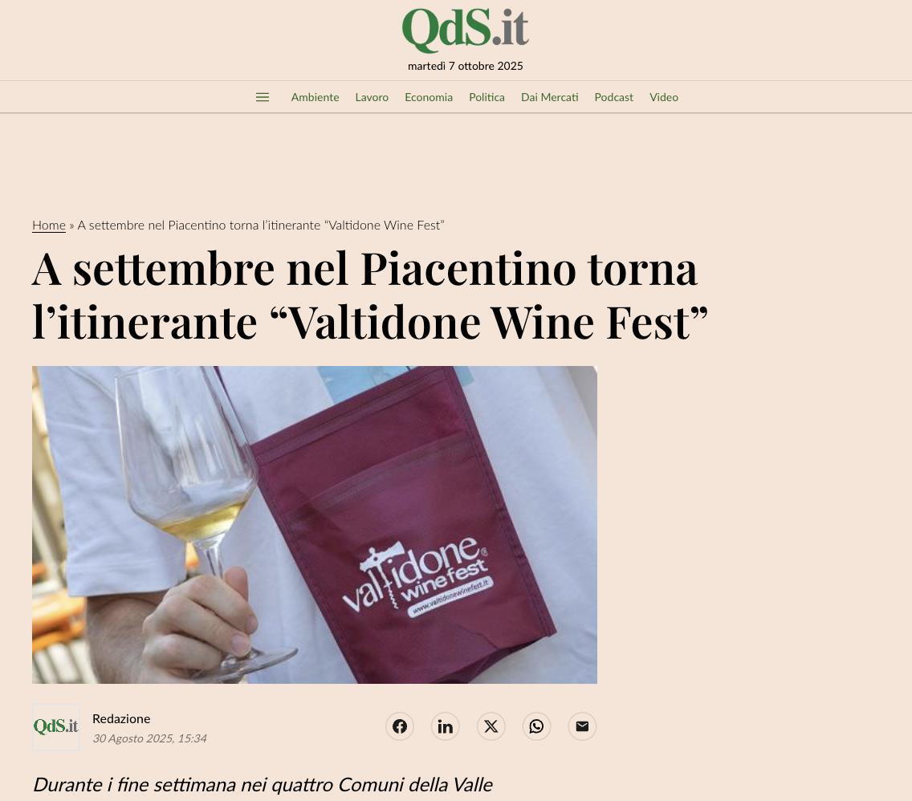Viewport: 912px width, 801px height.
Task: Follow the Home breadcrumb link
Action: coord(49,225)
